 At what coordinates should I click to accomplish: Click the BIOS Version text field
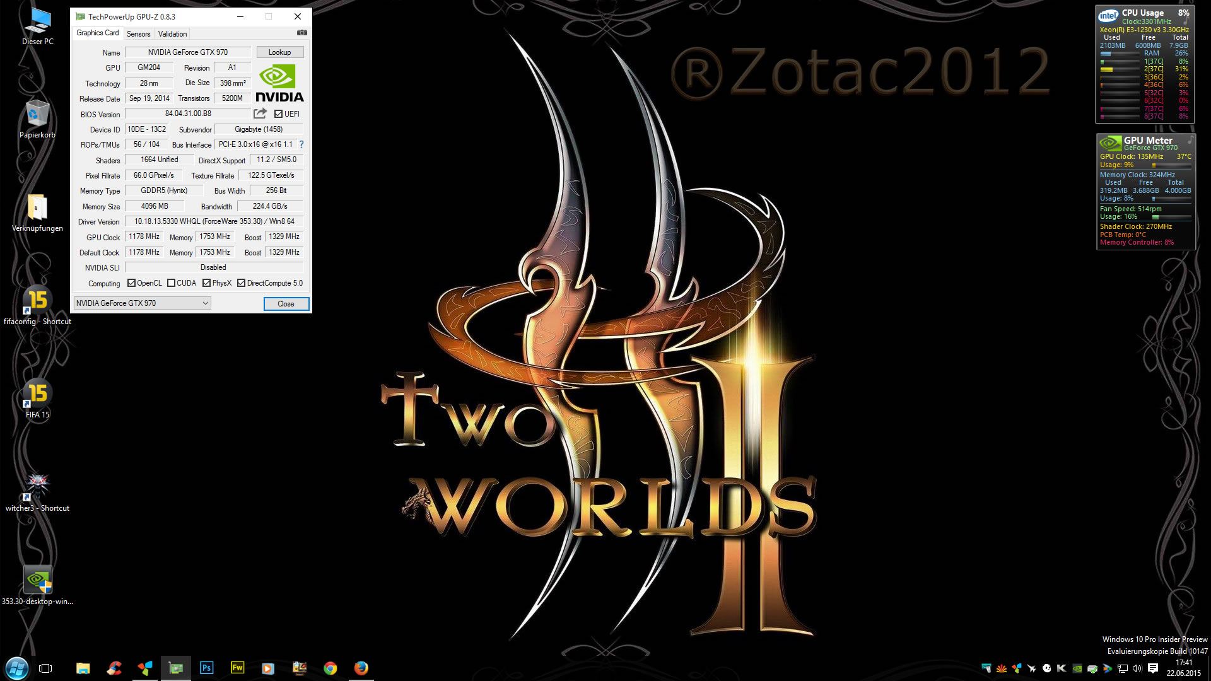click(x=188, y=113)
